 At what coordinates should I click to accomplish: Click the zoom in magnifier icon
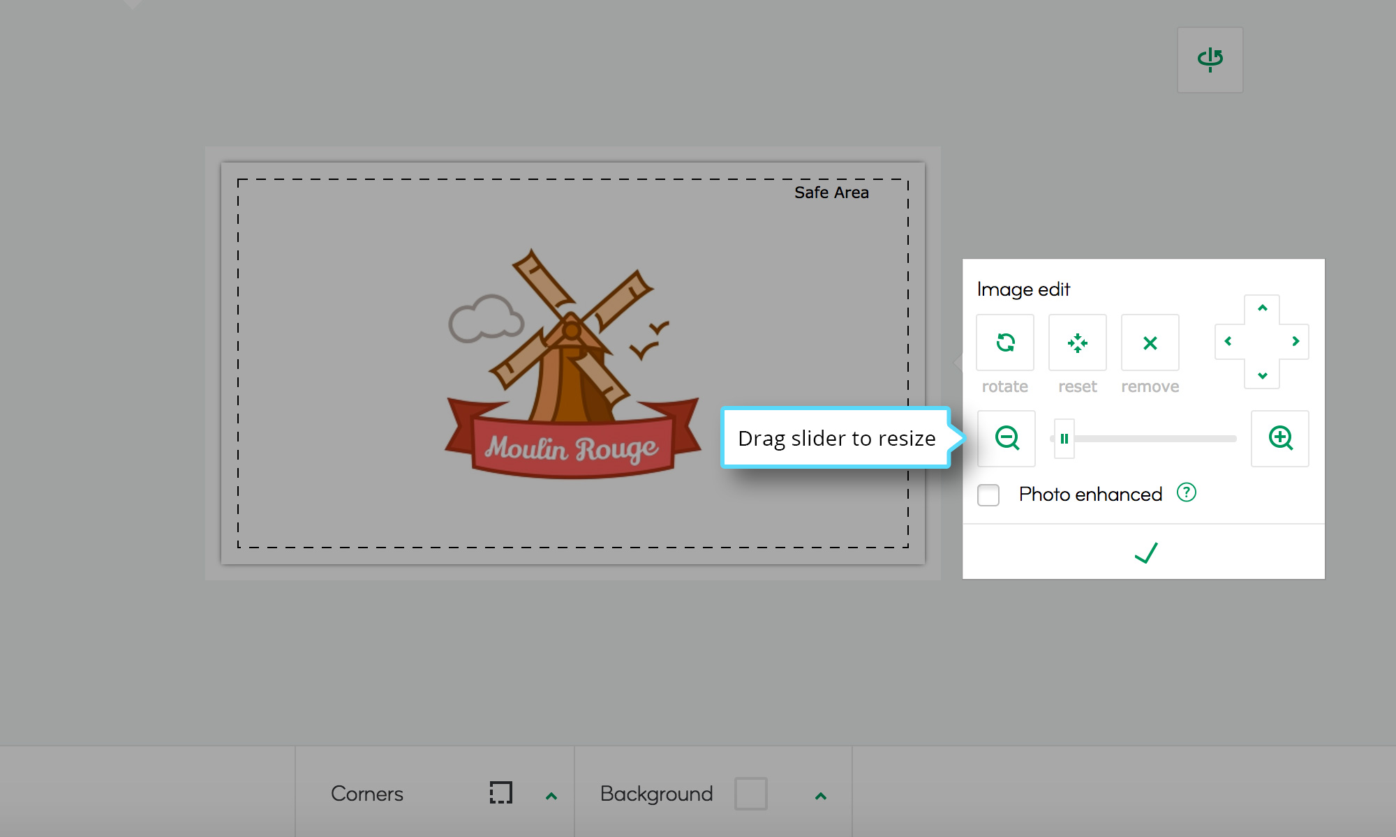click(x=1280, y=439)
